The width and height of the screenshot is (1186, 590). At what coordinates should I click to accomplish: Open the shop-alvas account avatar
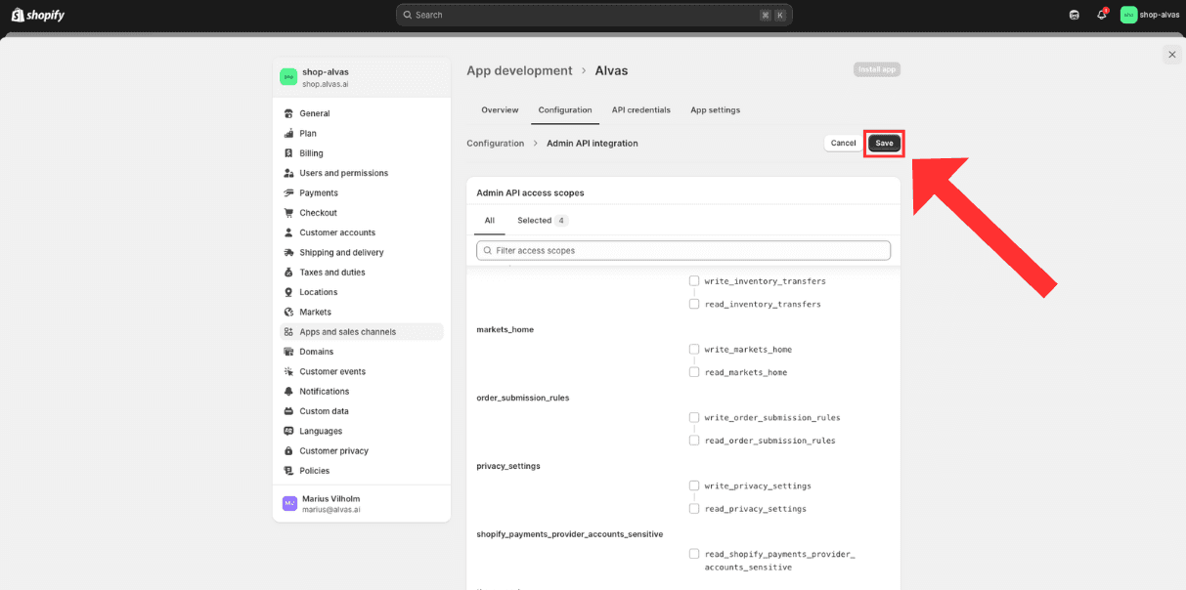[1129, 15]
